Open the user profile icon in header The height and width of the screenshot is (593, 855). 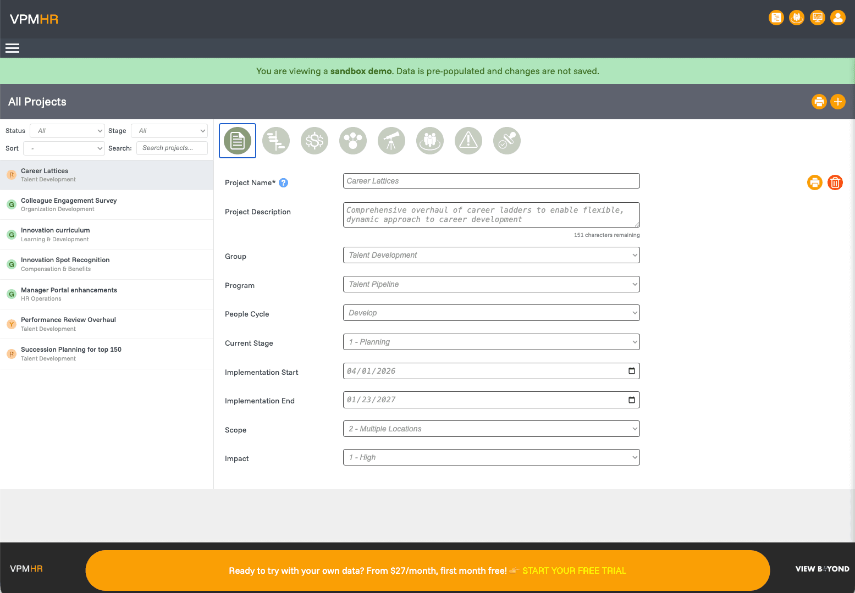(838, 18)
